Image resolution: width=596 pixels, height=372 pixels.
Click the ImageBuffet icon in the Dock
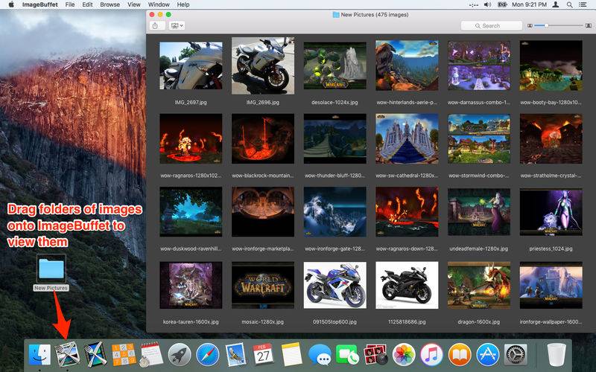pyautogui.click(x=67, y=355)
